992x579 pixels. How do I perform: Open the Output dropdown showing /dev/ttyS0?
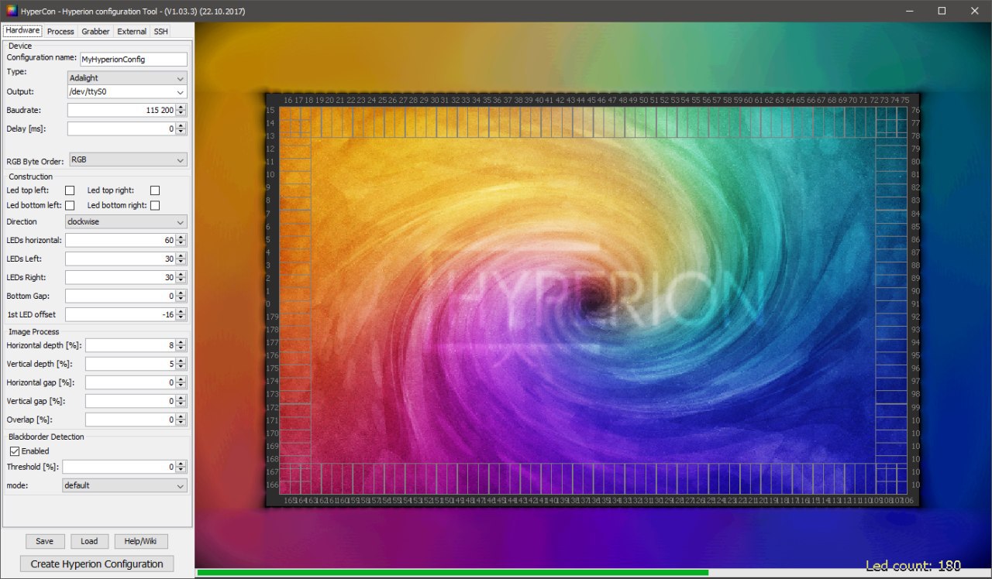tap(128, 92)
